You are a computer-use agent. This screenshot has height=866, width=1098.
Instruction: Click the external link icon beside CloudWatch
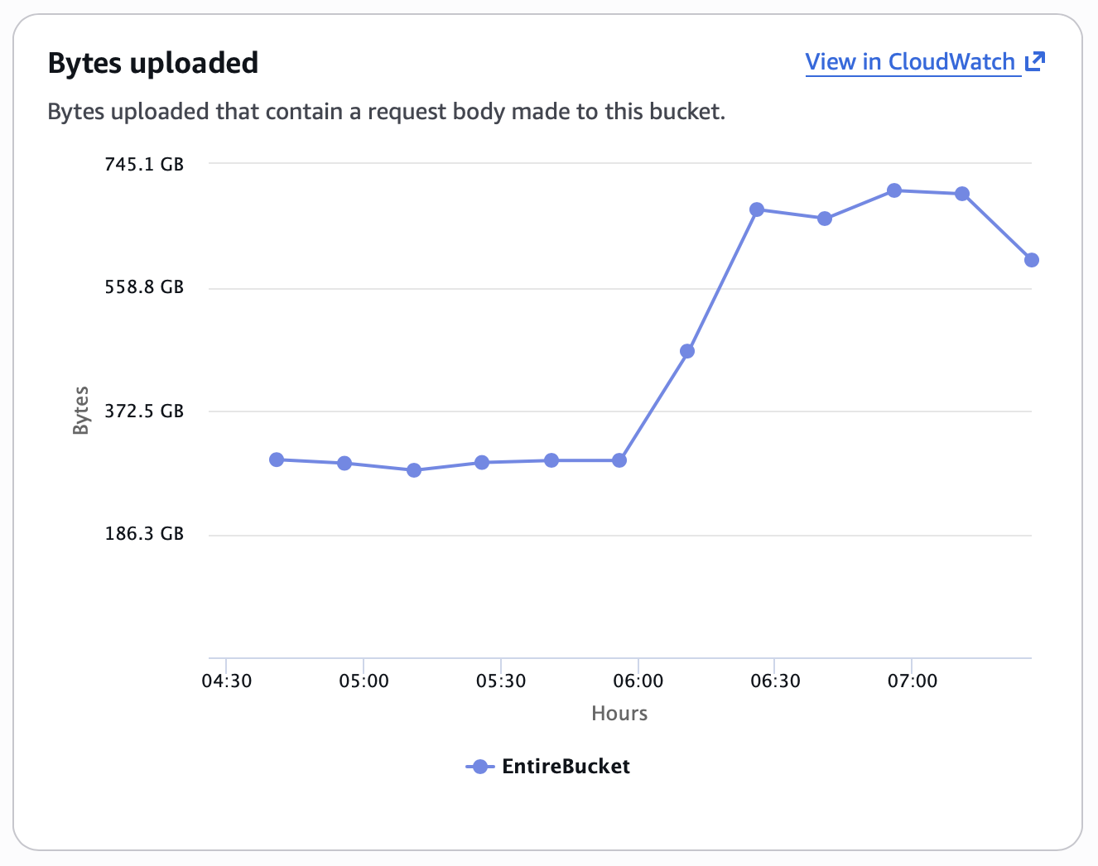pos(1035,61)
